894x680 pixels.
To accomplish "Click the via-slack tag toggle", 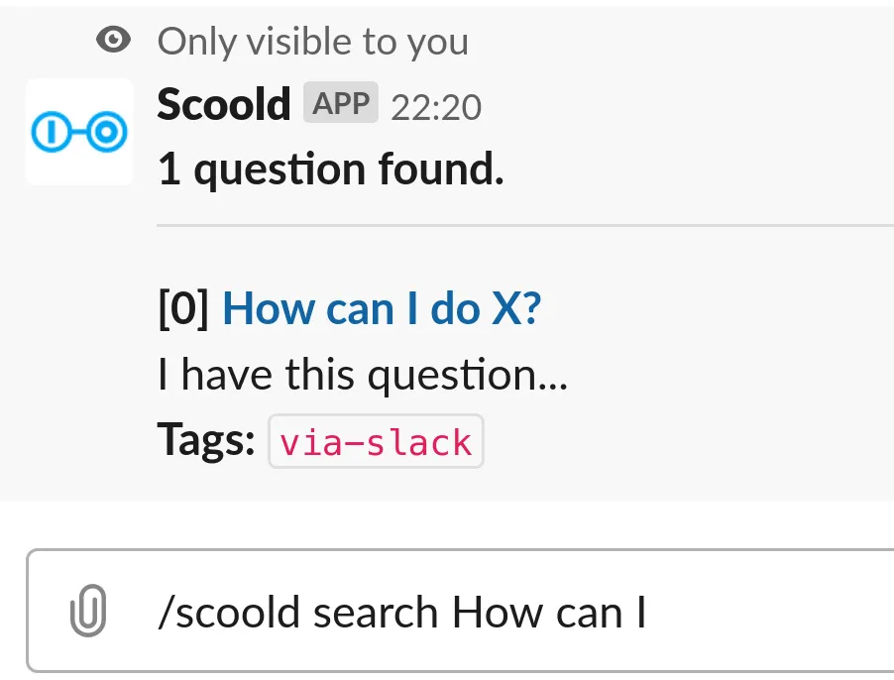I will pos(376,440).
